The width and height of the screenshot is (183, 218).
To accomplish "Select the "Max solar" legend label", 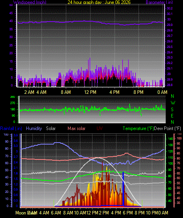I will click(x=77, y=128).
